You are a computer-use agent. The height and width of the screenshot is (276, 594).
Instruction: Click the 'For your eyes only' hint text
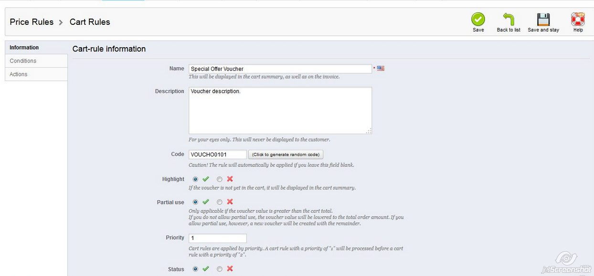coord(259,140)
